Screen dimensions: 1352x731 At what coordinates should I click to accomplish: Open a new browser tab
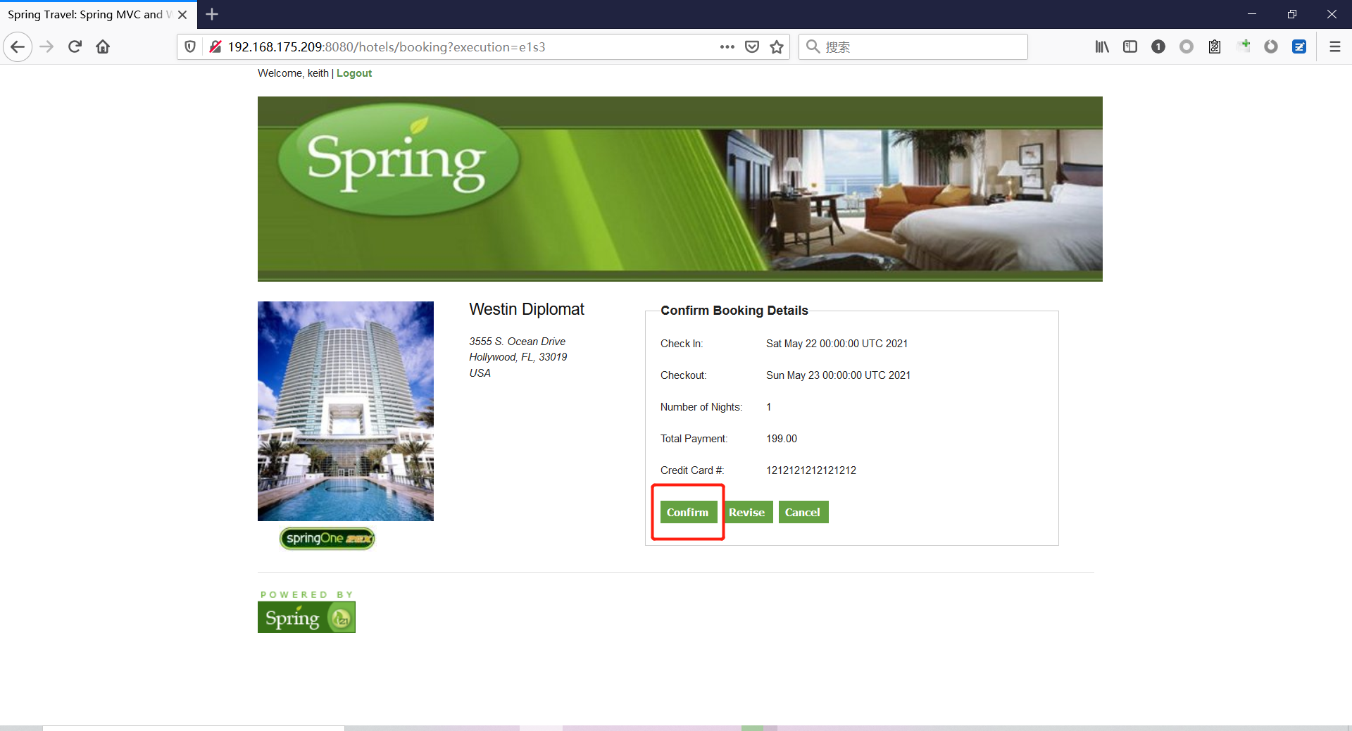click(x=212, y=14)
